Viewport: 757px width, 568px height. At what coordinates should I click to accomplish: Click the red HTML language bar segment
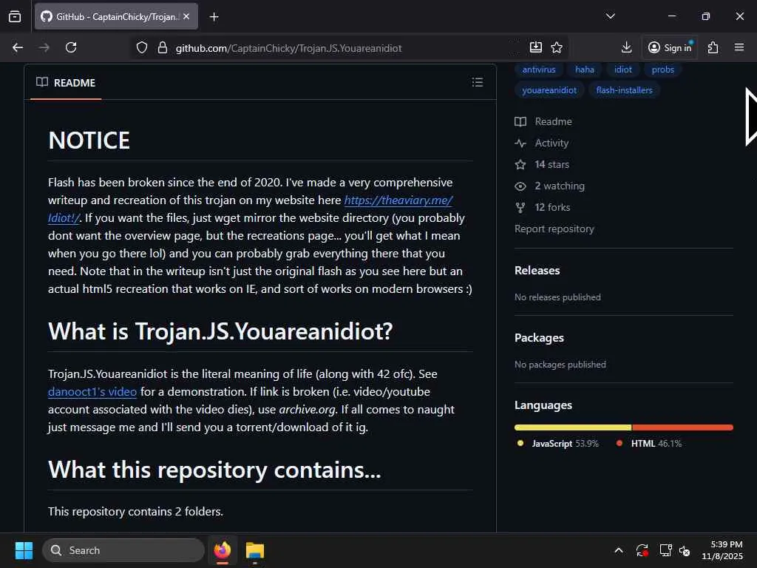682,427
